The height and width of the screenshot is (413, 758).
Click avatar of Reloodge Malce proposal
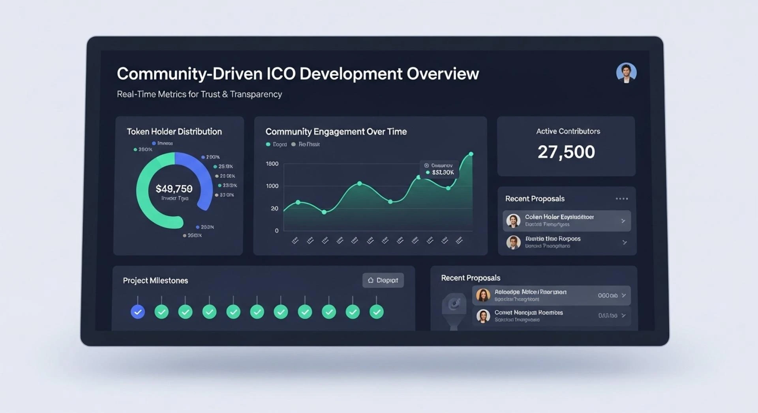(x=483, y=295)
